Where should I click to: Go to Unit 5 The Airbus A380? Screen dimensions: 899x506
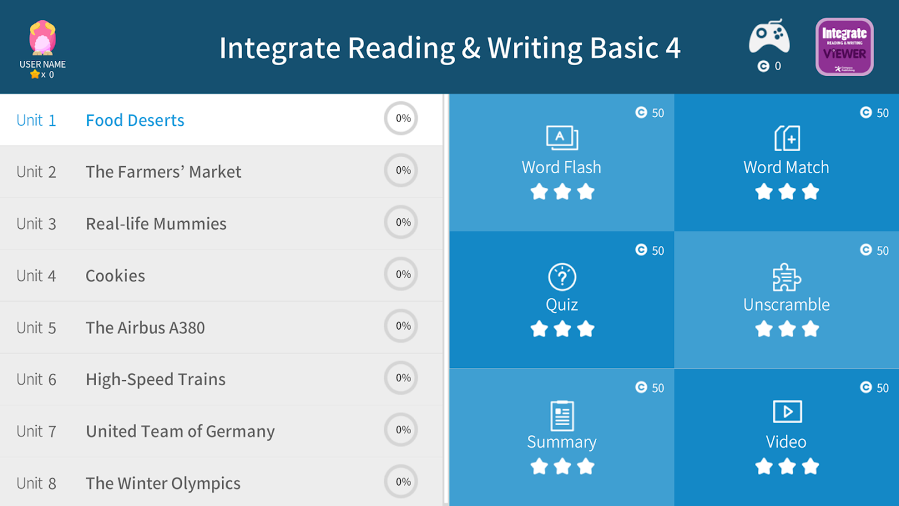[x=145, y=328]
